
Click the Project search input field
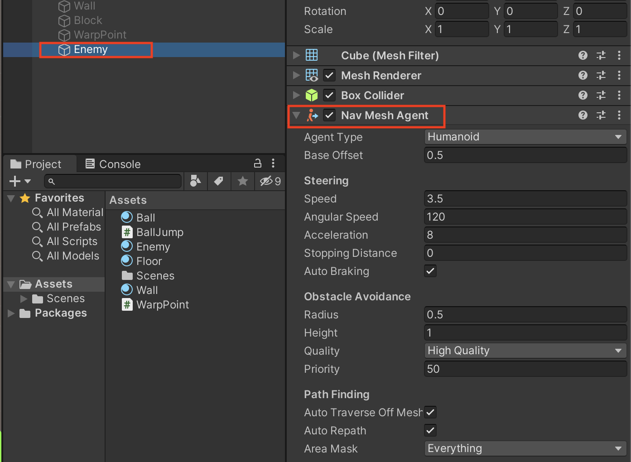pos(113,181)
